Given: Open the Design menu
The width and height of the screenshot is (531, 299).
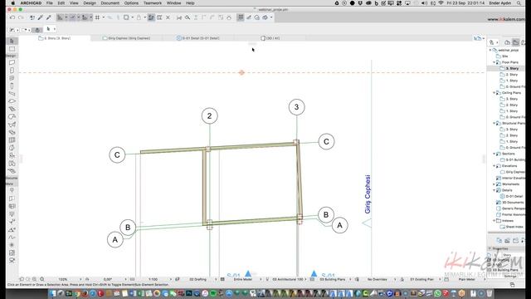Looking at the screenshot, I should pos(90,3).
